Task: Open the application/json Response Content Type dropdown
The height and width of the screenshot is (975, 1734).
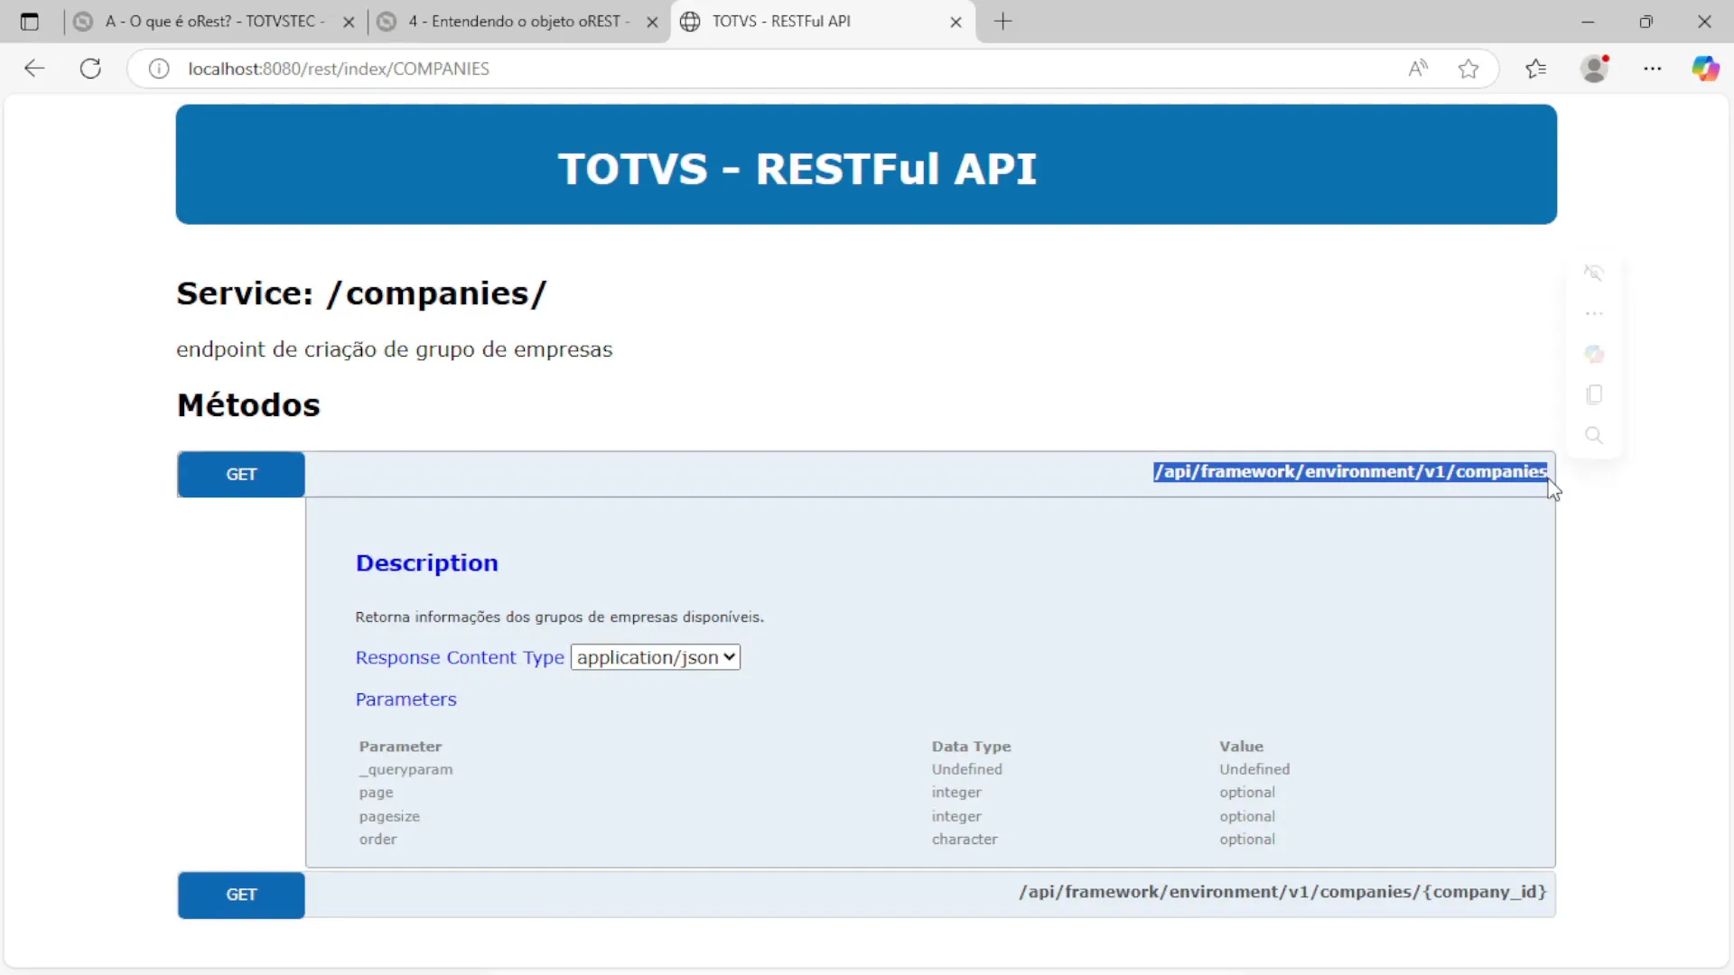Action: click(655, 656)
